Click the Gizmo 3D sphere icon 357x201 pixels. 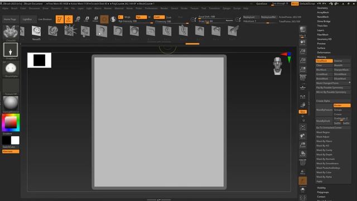[x=104, y=20]
